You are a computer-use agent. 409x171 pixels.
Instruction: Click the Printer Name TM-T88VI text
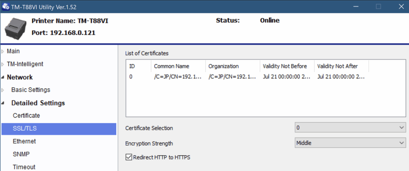click(x=70, y=21)
